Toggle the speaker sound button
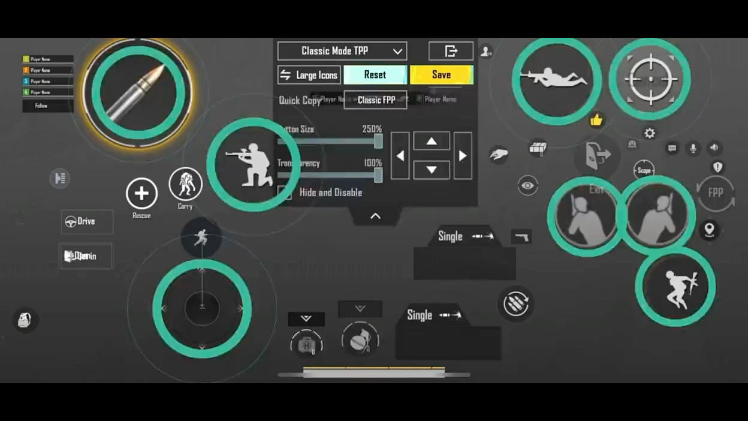The height and width of the screenshot is (421, 748). [714, 148]
